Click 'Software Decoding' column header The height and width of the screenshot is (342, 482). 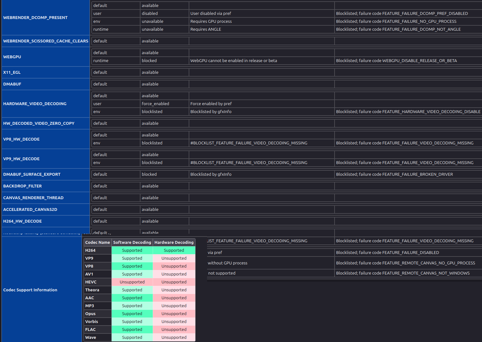pyautogui.click(x=132, y=242)
